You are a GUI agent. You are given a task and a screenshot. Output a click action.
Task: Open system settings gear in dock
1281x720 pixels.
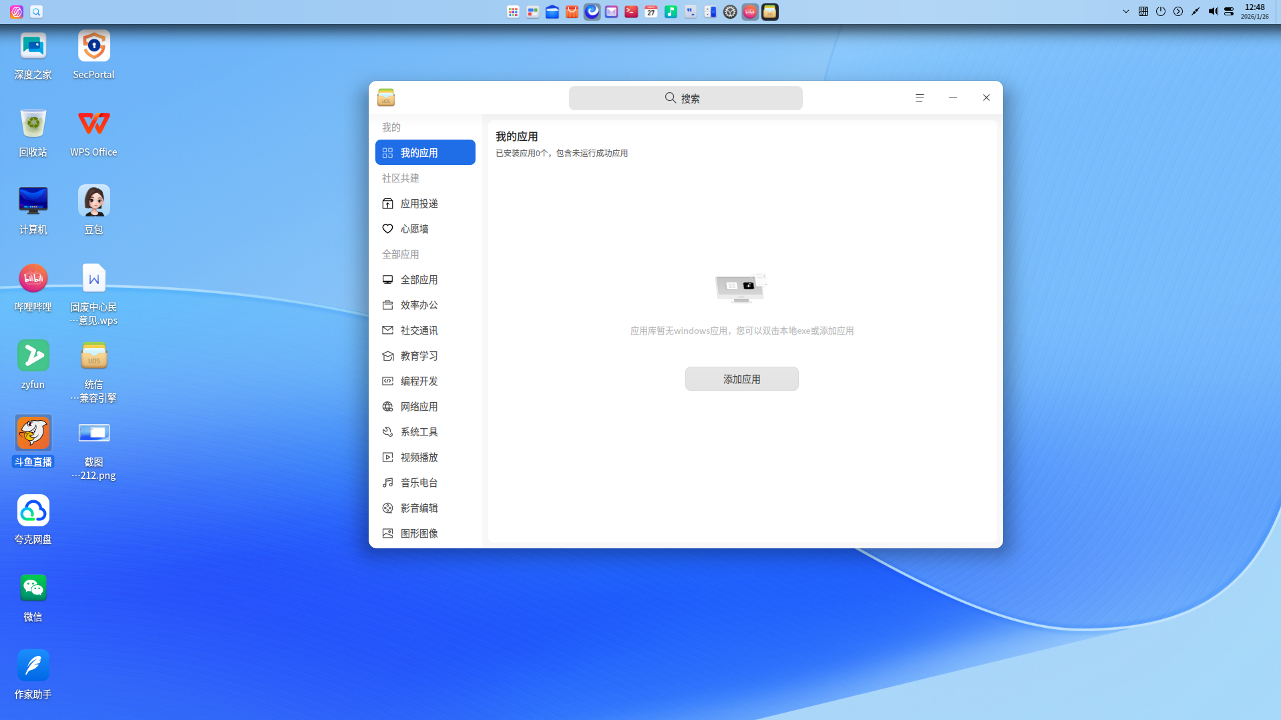coord(730,12)
